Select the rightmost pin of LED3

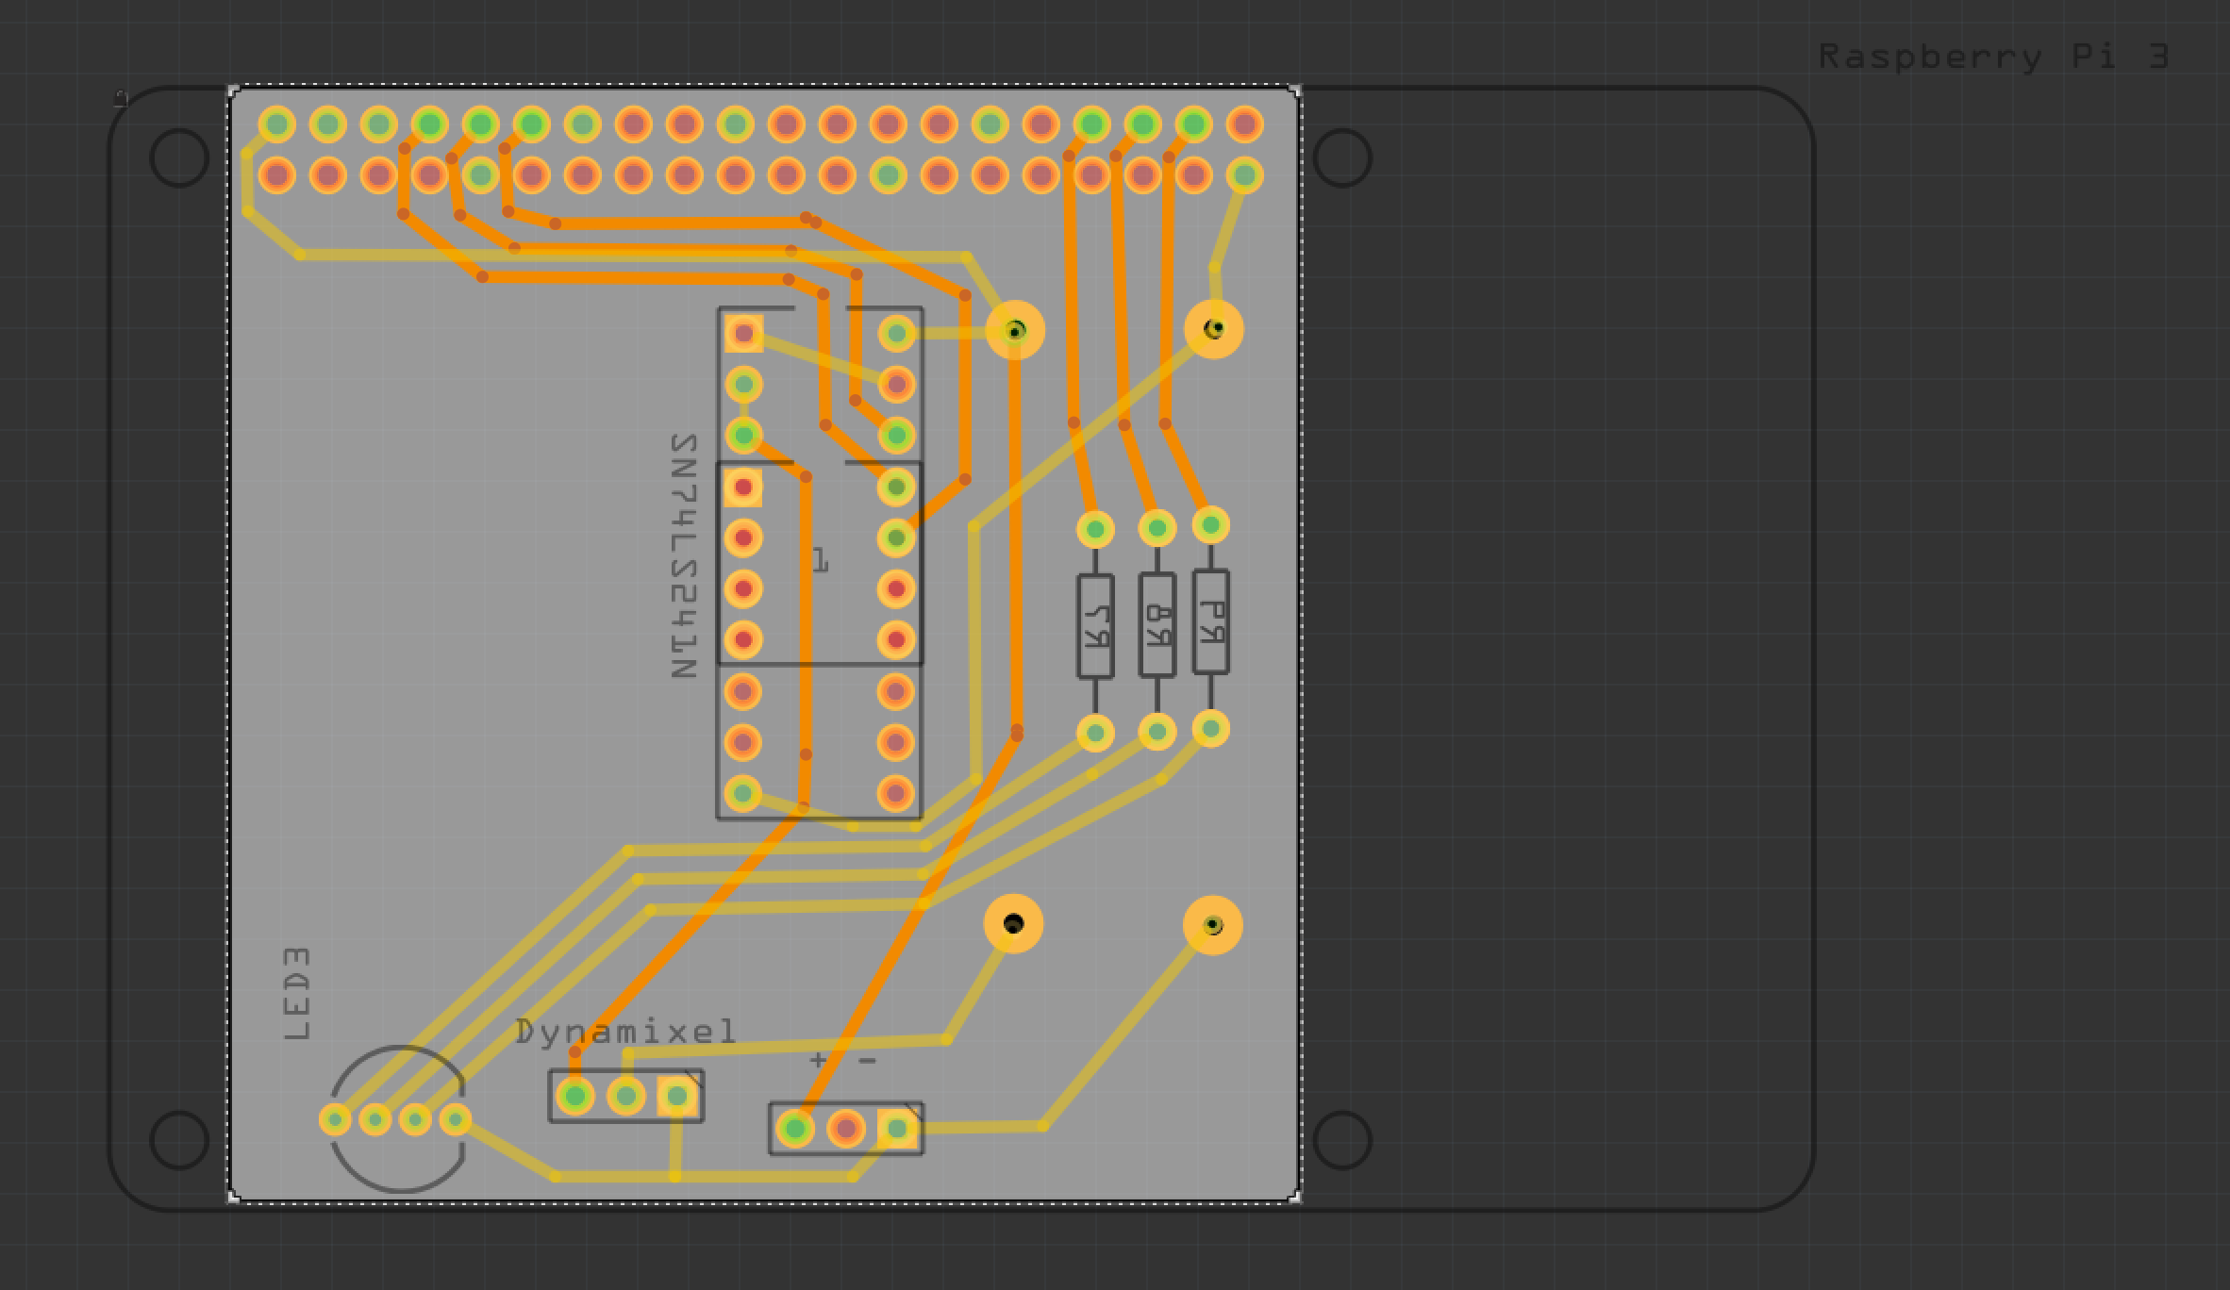(x=456, y=1119)
